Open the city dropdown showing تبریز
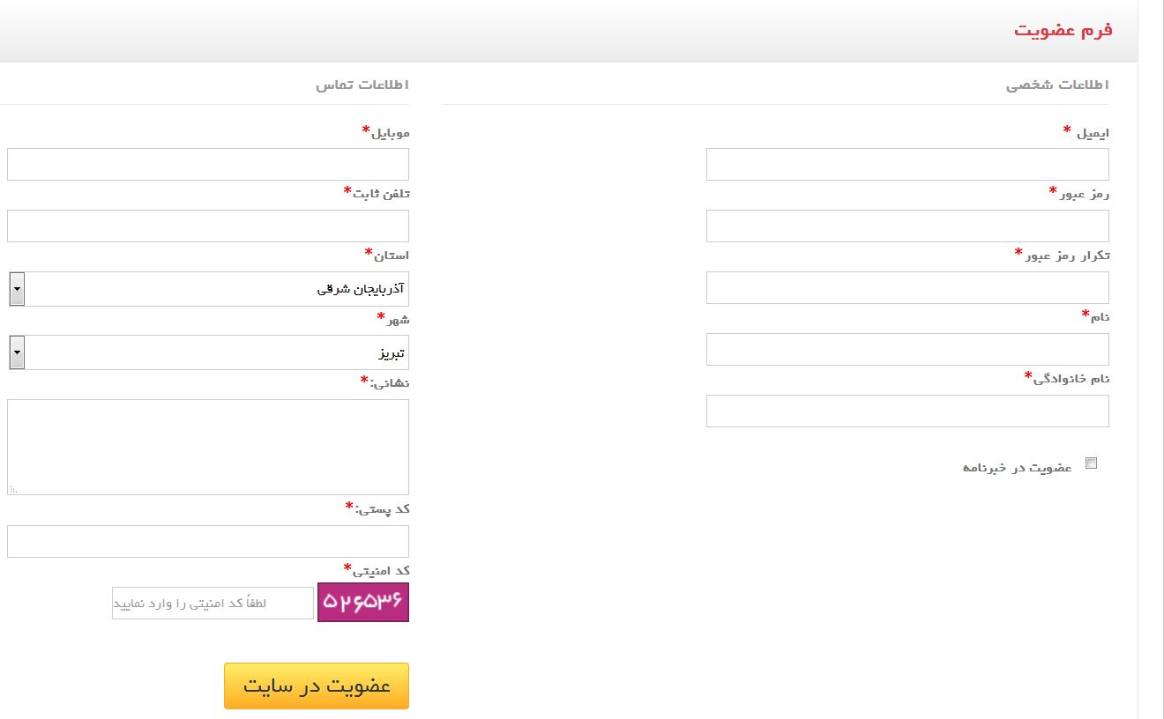This screenshot has height=719, width=1164. coord(209,352)
